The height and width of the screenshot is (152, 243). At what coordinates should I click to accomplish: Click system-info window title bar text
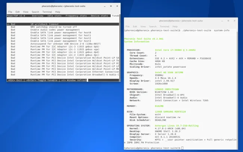point(181,21)
